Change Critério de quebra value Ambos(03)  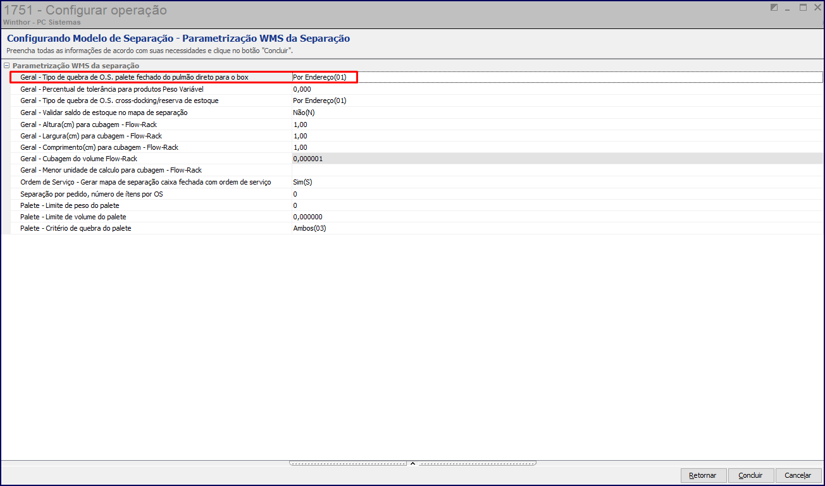(x=557, y=228)
